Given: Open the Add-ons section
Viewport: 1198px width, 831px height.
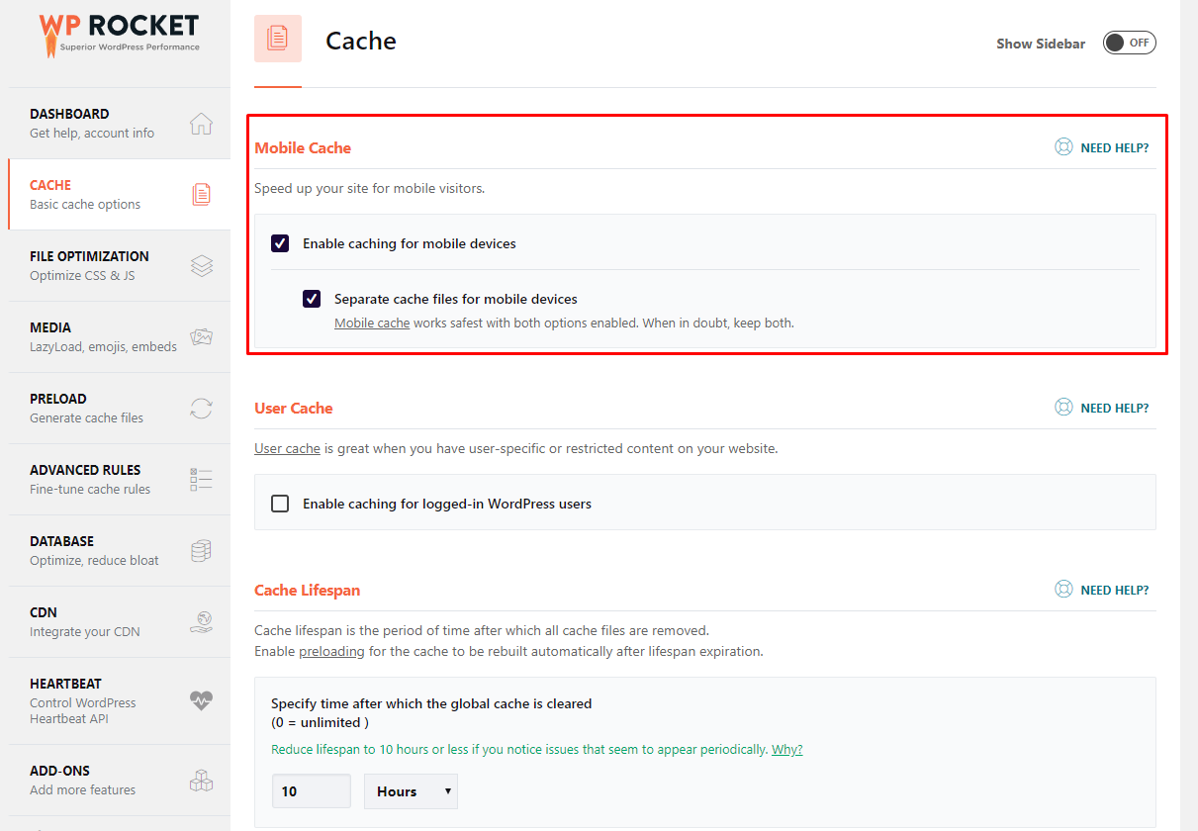Looking at the screenshot, I should (x=119, y=781).
